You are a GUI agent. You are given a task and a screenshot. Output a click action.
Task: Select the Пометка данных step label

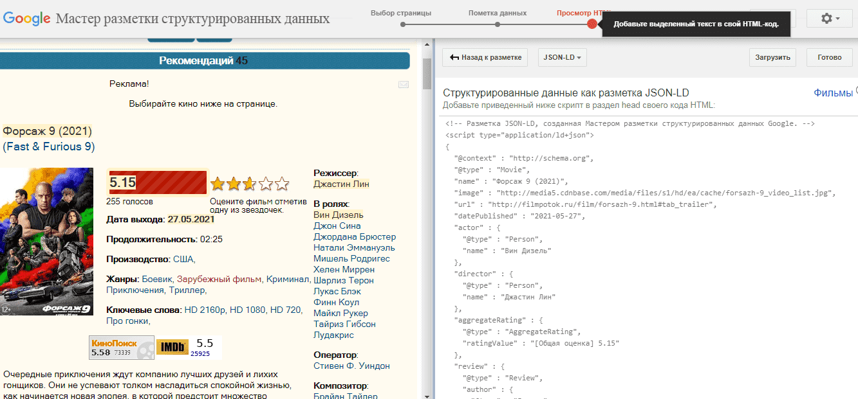(498, 13)
